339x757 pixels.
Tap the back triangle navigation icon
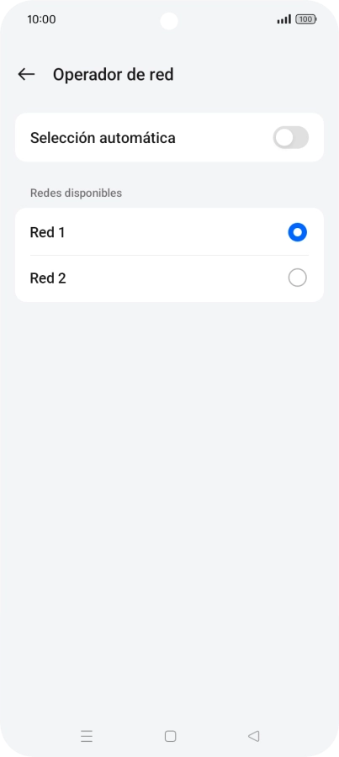(x=253, y=736)
